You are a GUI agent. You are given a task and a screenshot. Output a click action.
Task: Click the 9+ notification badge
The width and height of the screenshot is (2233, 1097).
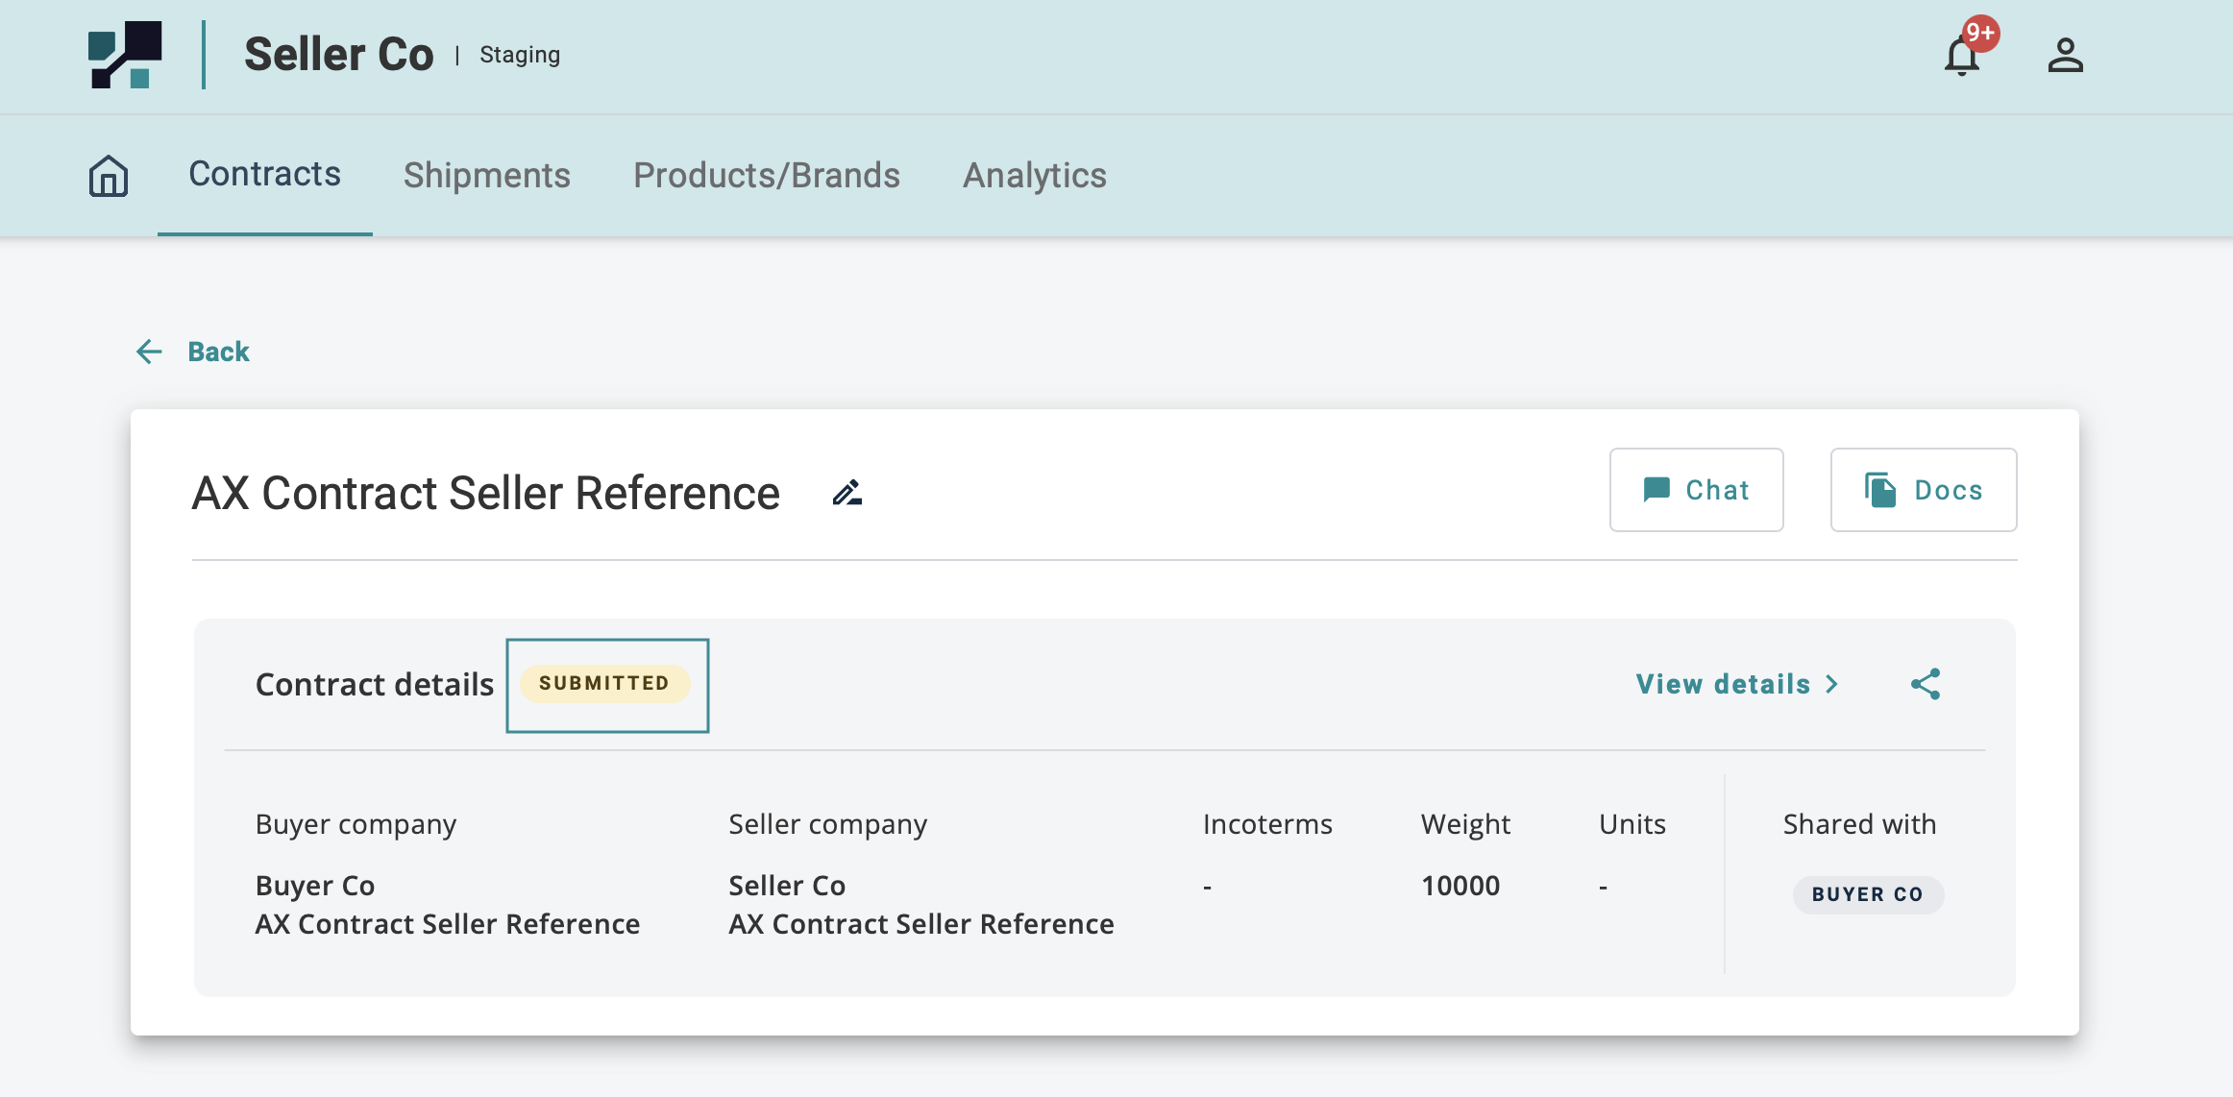[x=1980, y=34]
